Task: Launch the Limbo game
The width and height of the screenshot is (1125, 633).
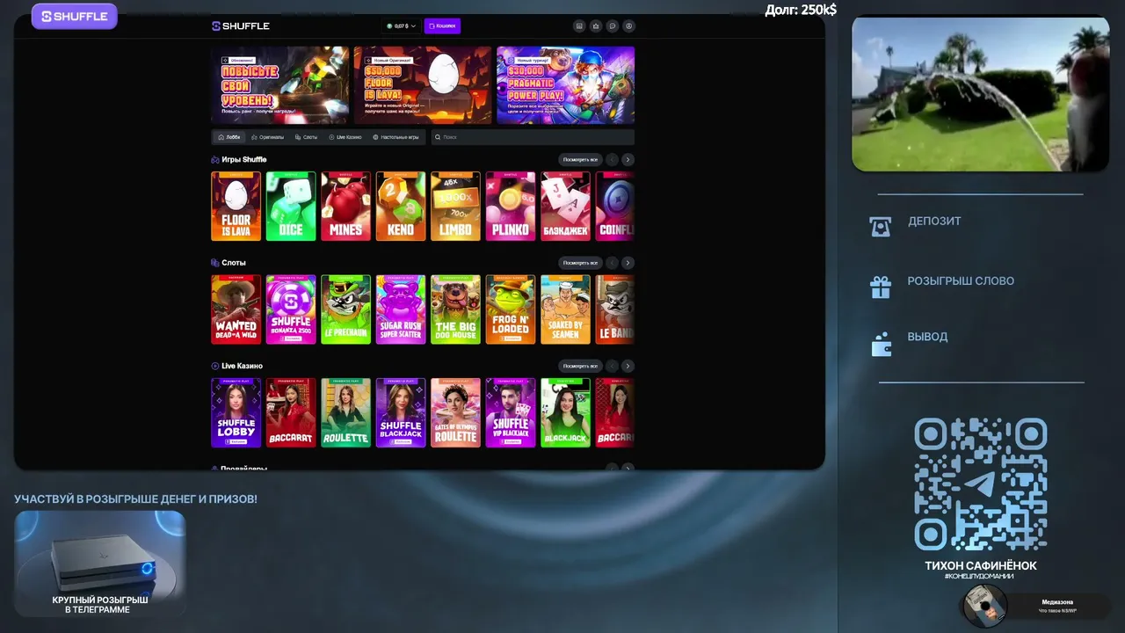Action: [455, 206]
